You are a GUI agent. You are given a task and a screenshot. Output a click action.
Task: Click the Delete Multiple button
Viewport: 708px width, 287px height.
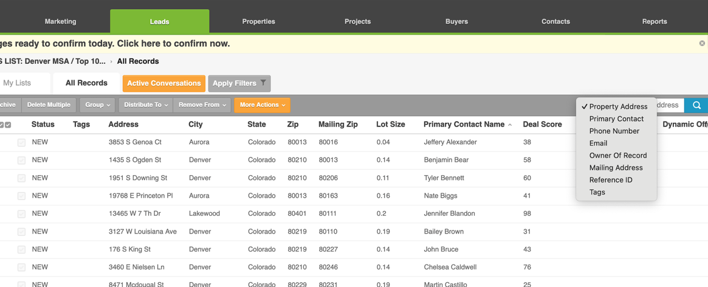point(49,105)
